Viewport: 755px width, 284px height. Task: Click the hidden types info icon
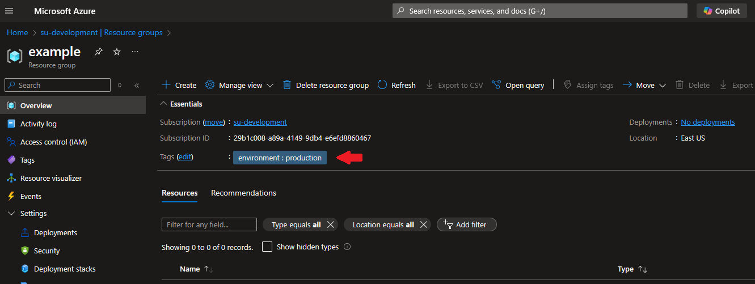[347, 247]
